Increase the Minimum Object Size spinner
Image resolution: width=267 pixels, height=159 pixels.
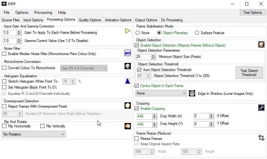[x=153, y=55]
